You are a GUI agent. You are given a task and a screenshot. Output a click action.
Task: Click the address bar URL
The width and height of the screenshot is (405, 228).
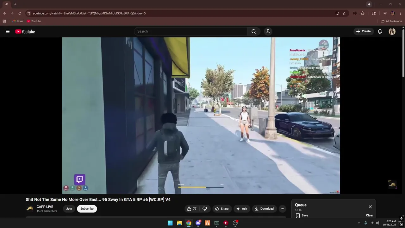(x=89, y=13)
